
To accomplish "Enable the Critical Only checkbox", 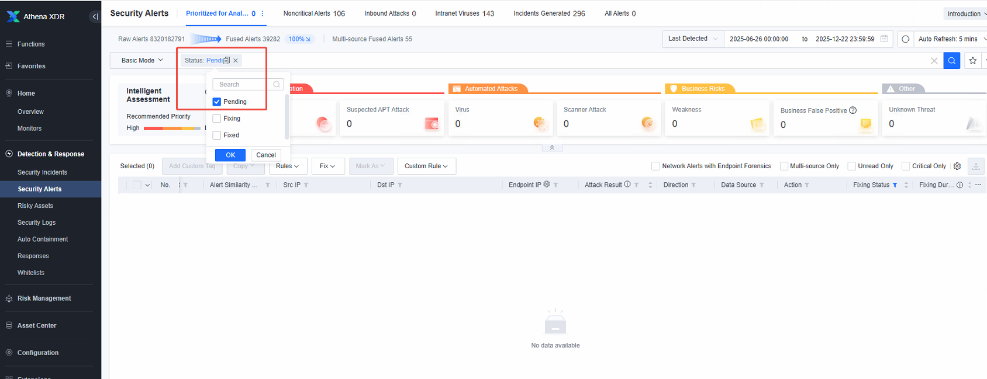I will click(906, 166).
